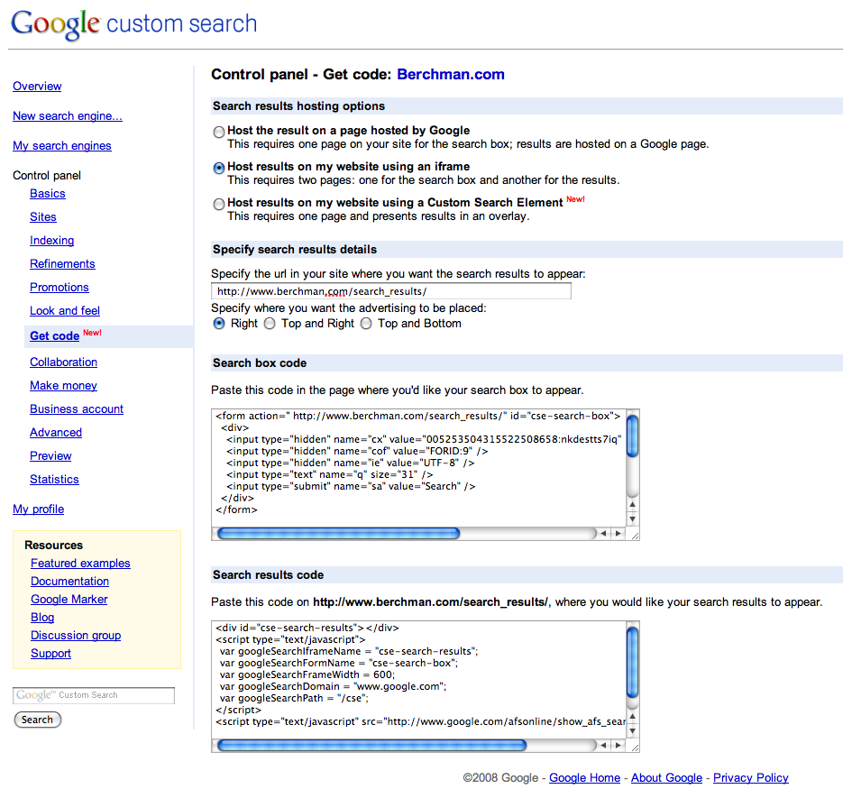Click the Google custom search logo
843x798 pixels.
[x=133, y=24]
